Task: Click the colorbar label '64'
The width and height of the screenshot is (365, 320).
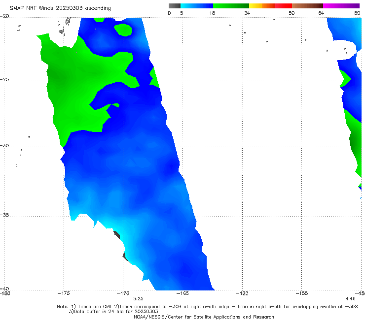Action: [x=321, y=13]
